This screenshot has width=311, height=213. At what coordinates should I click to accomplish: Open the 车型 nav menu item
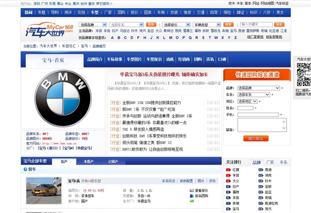[x=95, y=12]
